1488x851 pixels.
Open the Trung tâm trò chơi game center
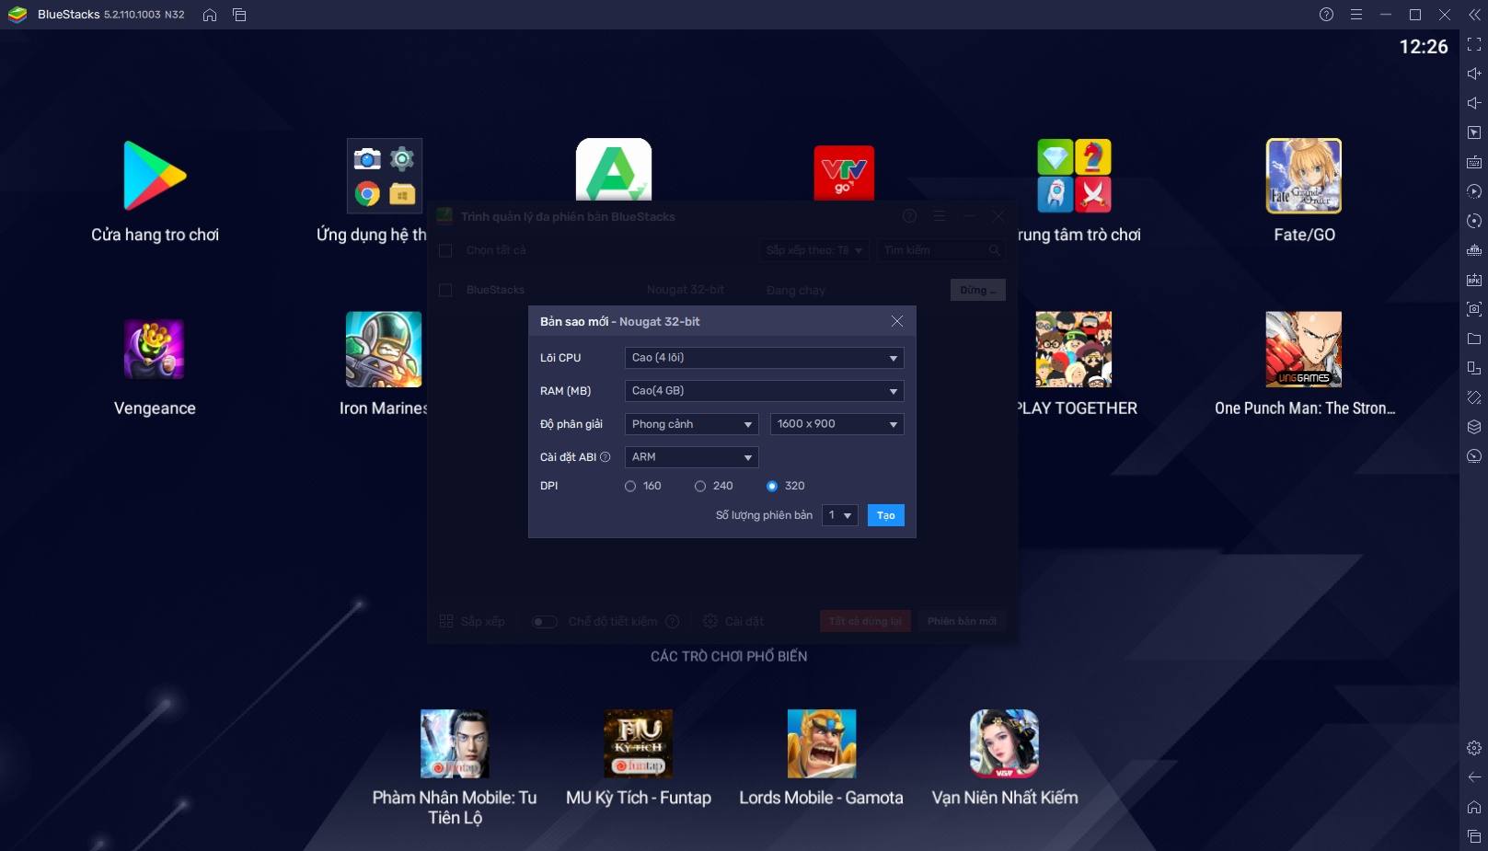coord(1074,176)
